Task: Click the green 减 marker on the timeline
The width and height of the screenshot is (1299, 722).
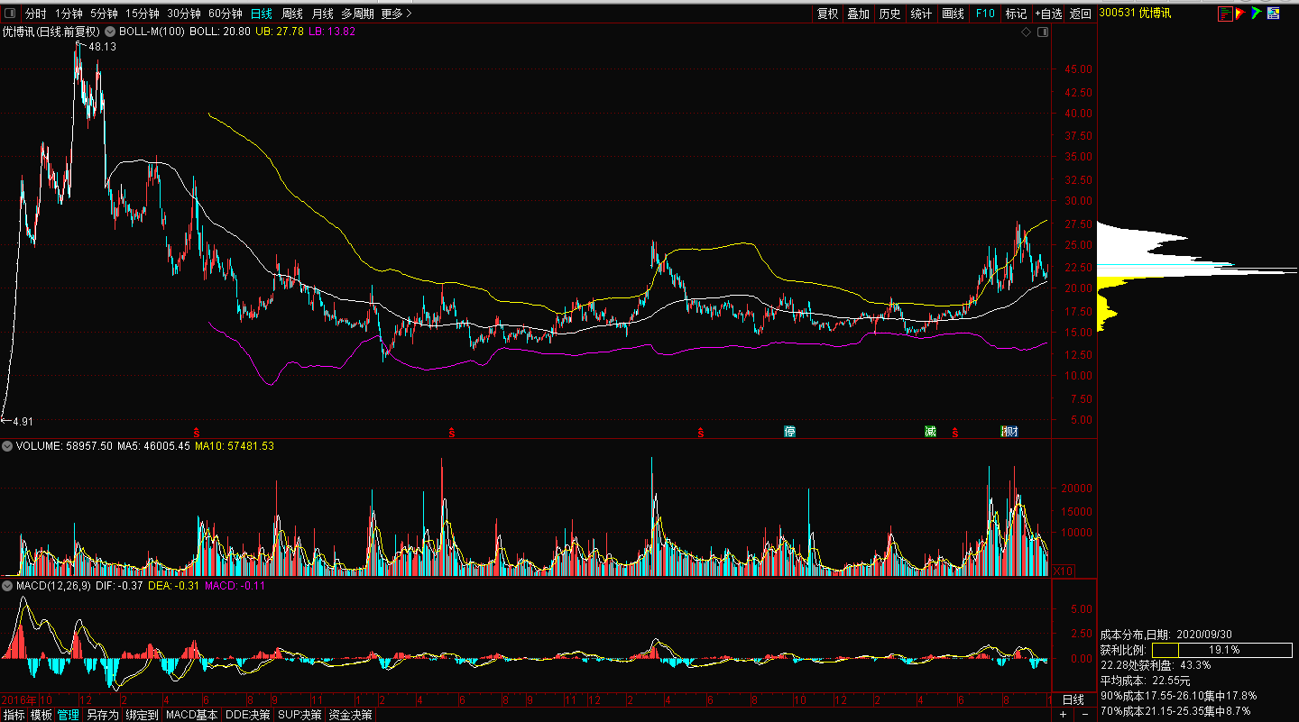Action: 930,432
